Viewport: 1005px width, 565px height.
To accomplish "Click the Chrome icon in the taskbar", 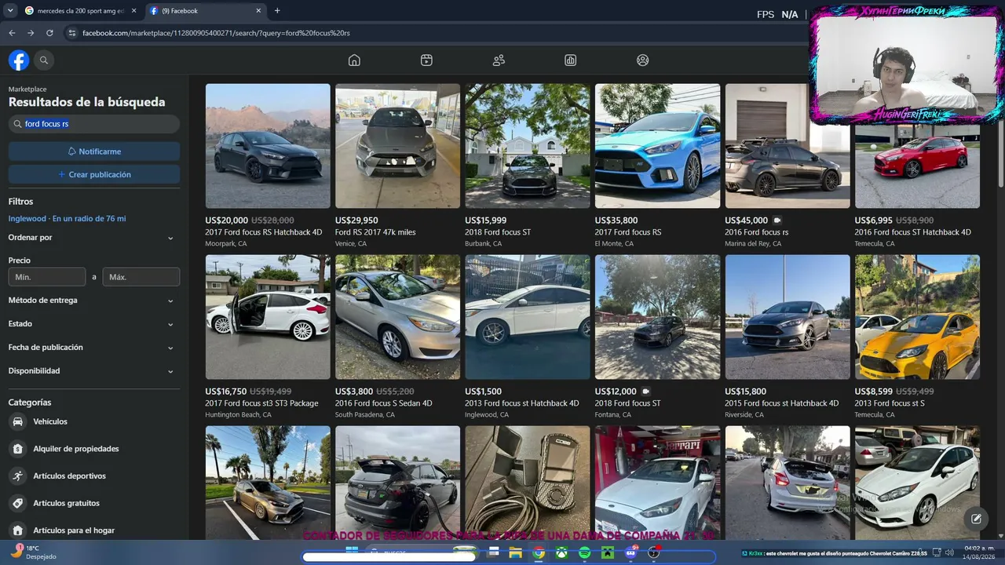I will pyautogui.click(x=539, y=553).
